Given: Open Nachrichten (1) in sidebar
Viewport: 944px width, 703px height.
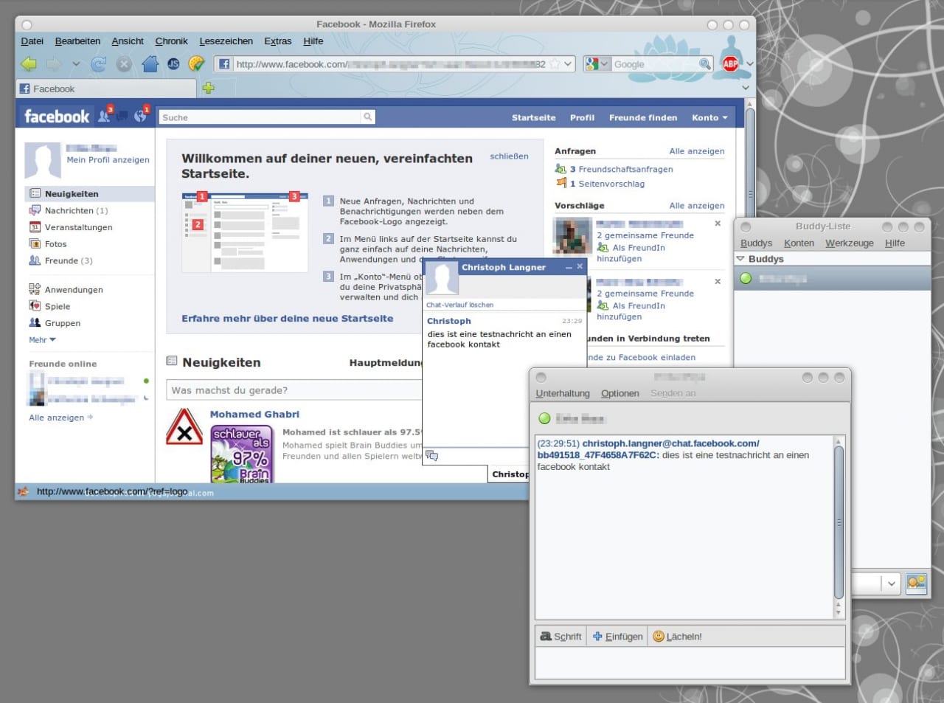Looking at the screenshot, I should coord(76,211).
